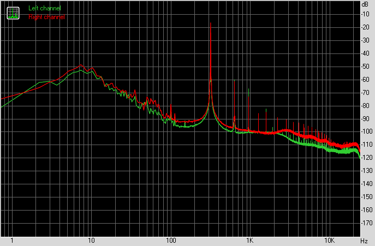Click the Hz axis unit label
The width and height of the screenshot is (375, 246).
[364, 241]
